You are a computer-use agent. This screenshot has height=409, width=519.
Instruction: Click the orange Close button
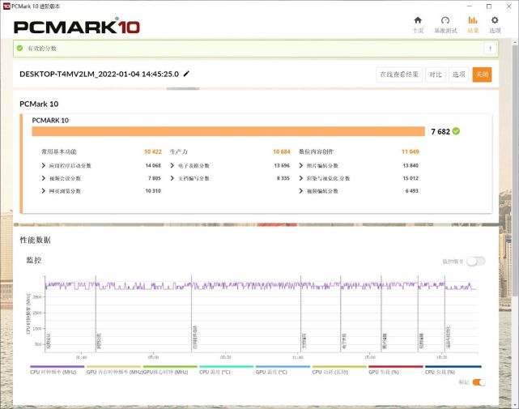[x=482, y=75]
